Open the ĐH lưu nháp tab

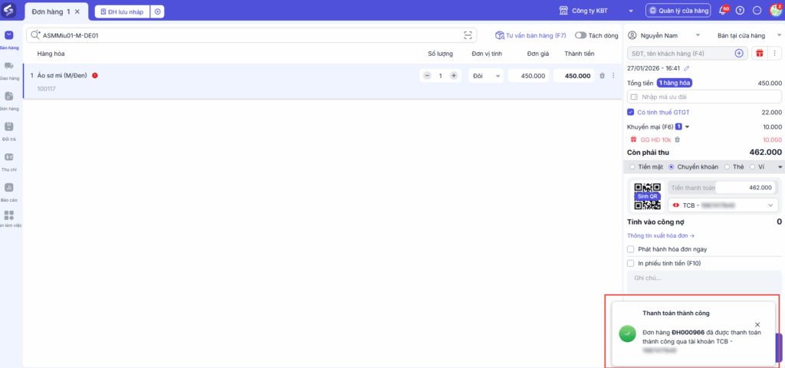[x=122, y=11]
